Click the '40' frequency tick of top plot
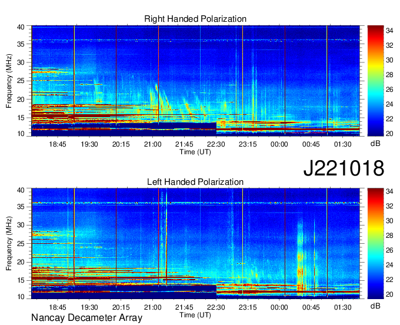This screenshot has width=400, height=325. pyautogui.click(x=21, y=27)
